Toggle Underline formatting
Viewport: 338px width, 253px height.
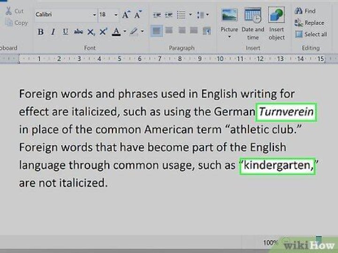pyautogui.click(x=65, y=32)
